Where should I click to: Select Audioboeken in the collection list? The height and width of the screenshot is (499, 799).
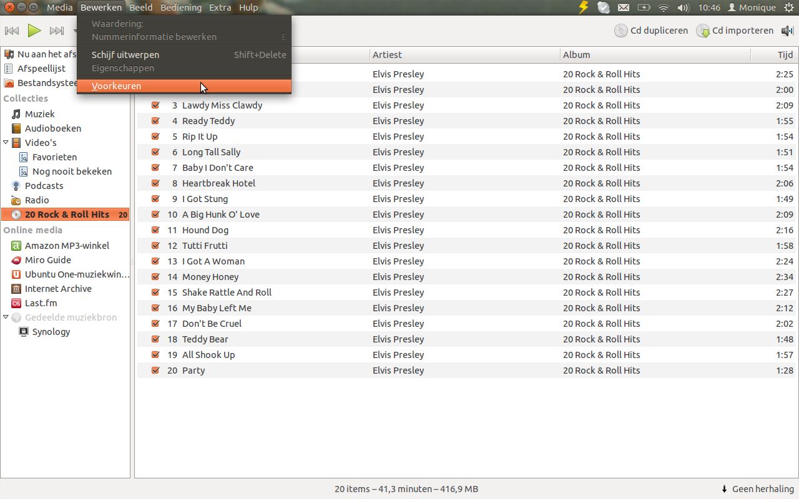tap(52, 128)
